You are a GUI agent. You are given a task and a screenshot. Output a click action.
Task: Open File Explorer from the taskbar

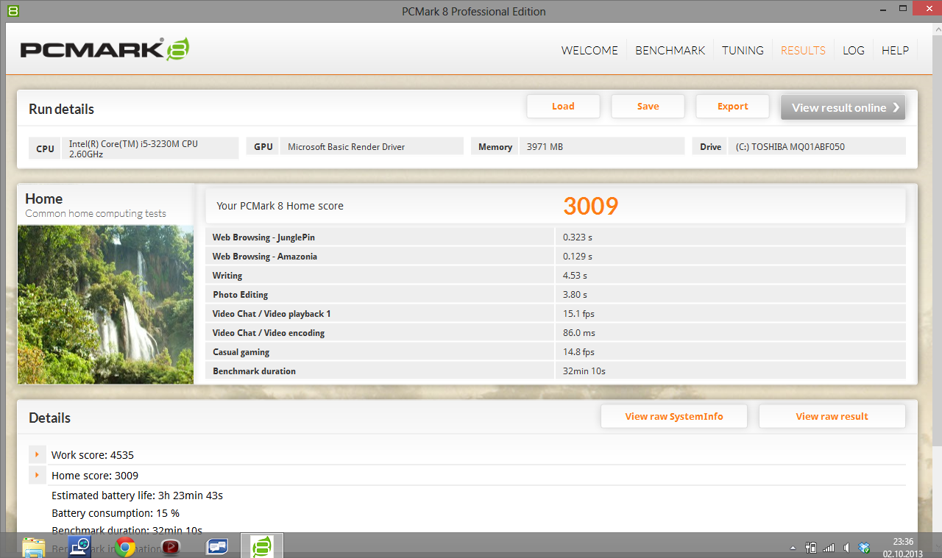[x=34, y=546]
